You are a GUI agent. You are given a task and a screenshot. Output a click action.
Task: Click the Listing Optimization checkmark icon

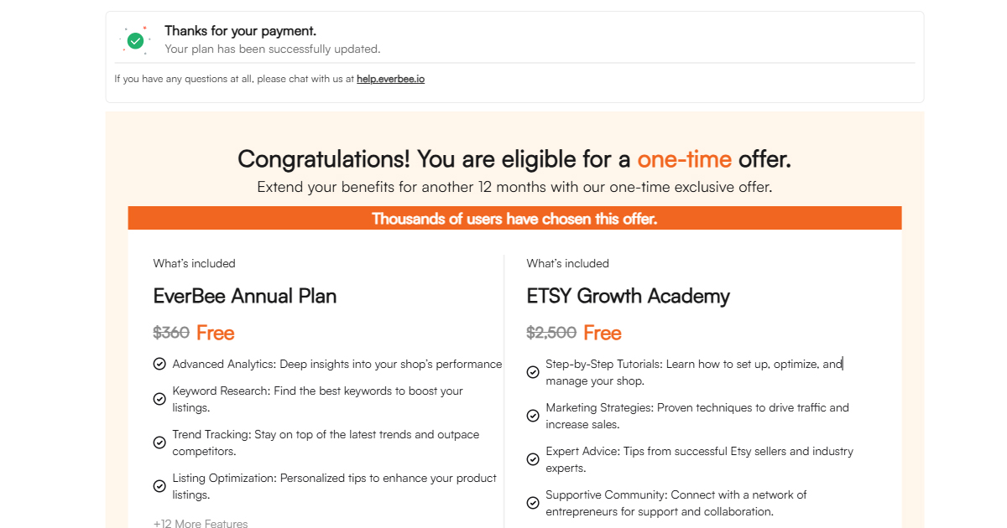[159, 486]
